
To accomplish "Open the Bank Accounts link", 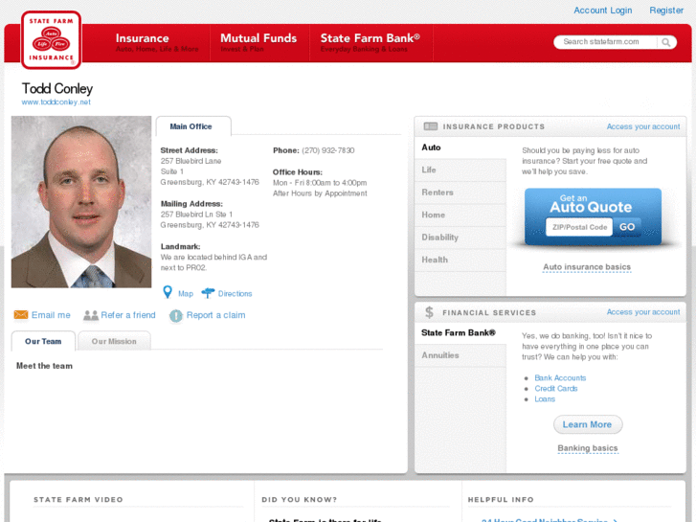I will pos(560,378).
